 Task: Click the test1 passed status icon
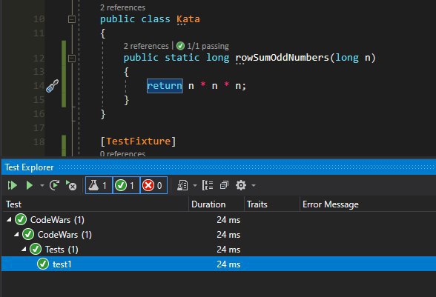pos(43,264)
